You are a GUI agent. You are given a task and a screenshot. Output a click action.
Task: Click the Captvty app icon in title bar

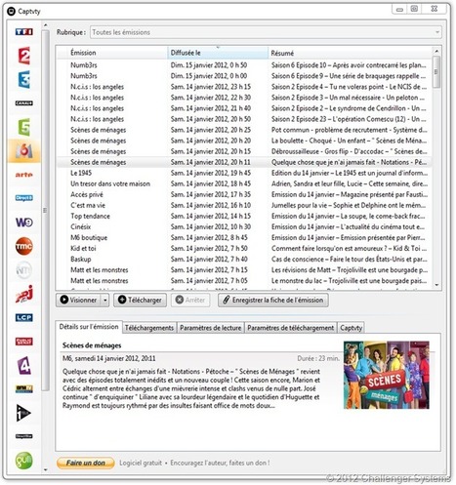pos(11,12)
